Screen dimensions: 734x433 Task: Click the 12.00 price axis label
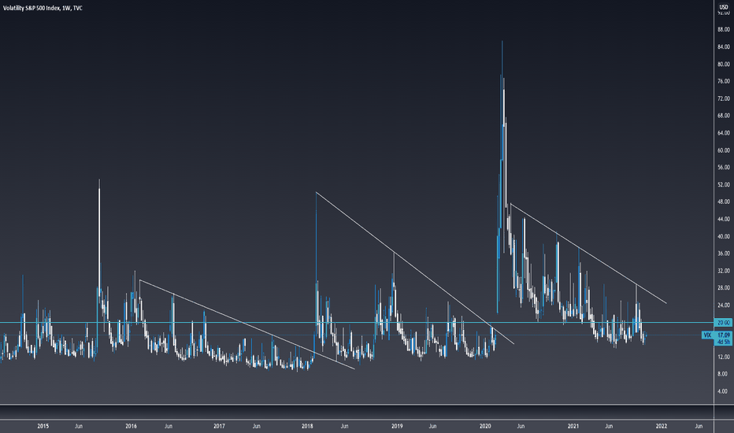coord(723,357)
